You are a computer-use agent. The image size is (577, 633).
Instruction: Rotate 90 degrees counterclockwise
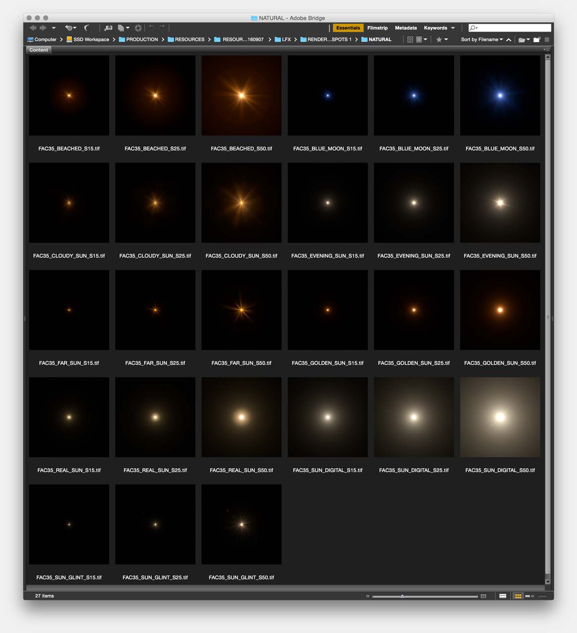pos(152,28)
